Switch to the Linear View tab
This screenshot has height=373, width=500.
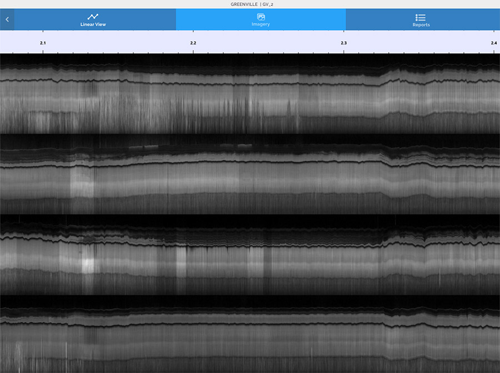[x=95, y=19]
